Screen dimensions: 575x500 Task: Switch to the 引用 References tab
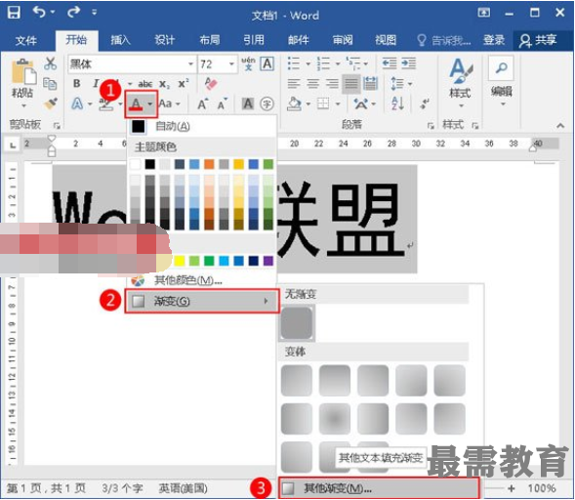(254, 40)
